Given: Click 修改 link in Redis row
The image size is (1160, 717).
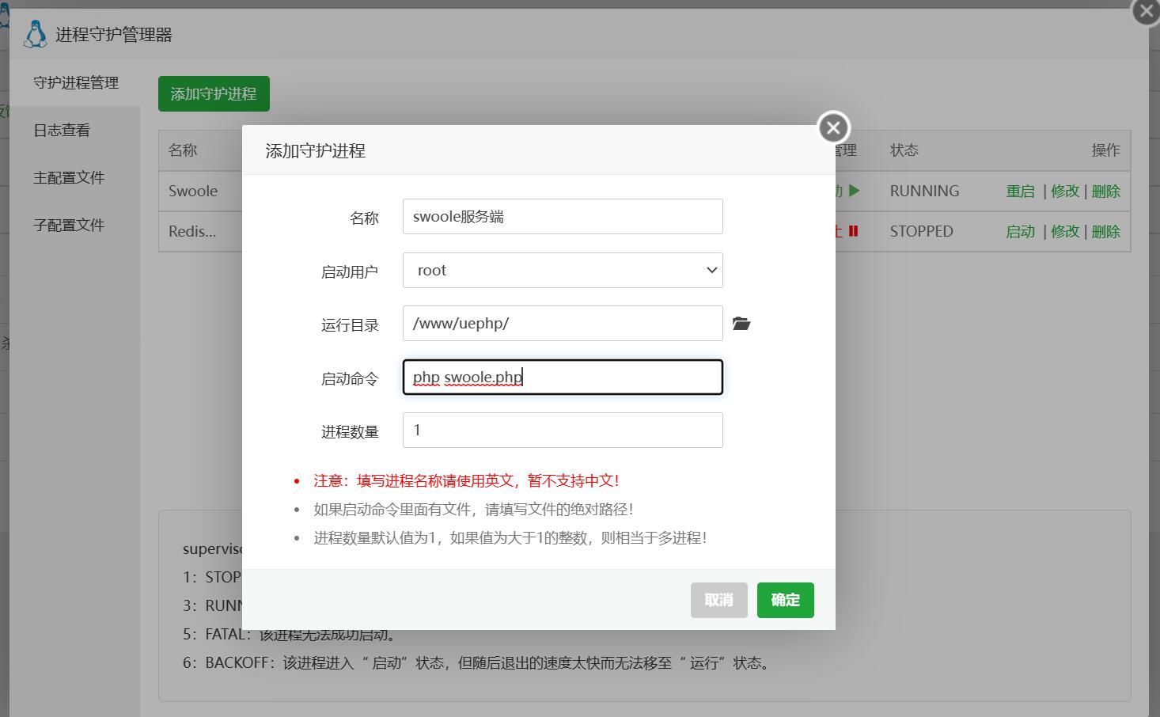Looking at the screenshot, I should (x=1065, y=231).
